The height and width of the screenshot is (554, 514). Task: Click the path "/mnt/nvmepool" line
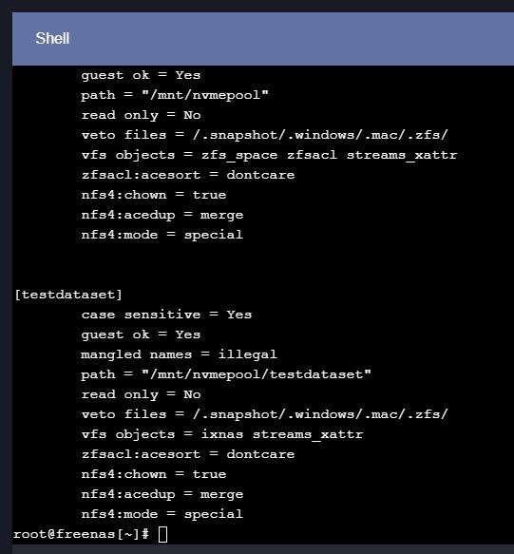click(x=175, y=95)
